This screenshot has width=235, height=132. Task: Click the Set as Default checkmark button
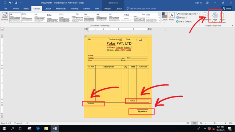[184, 22]
